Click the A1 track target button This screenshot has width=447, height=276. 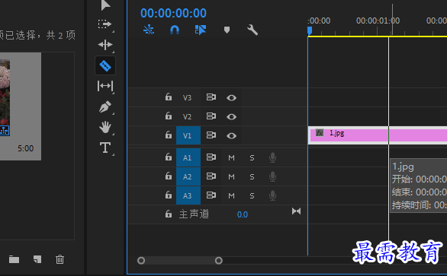pyautogui.click(x=188, y=157)
